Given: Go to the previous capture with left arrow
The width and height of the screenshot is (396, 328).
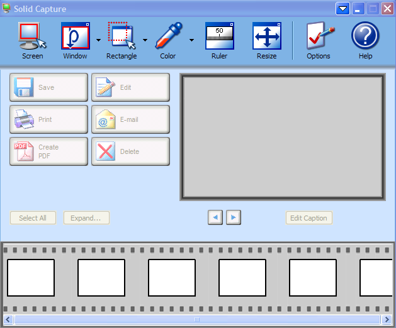Looking at the screenshot, I should point(215,218).
